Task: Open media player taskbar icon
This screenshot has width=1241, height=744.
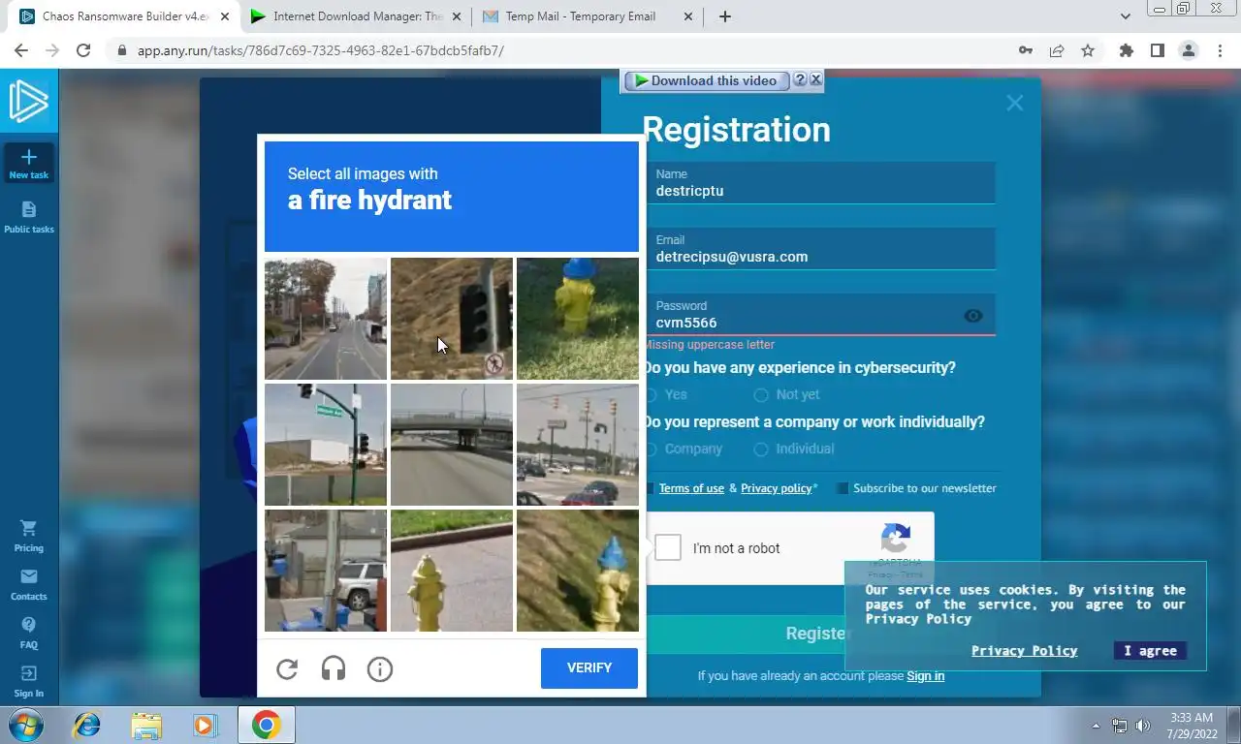Action: click(x=204, y=725)
